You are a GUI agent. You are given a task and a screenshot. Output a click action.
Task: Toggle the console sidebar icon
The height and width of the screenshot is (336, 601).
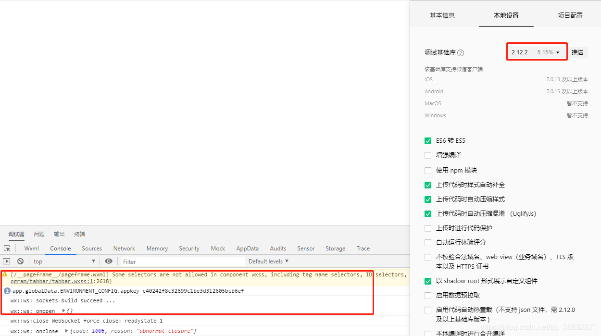(x=6, y=261)
